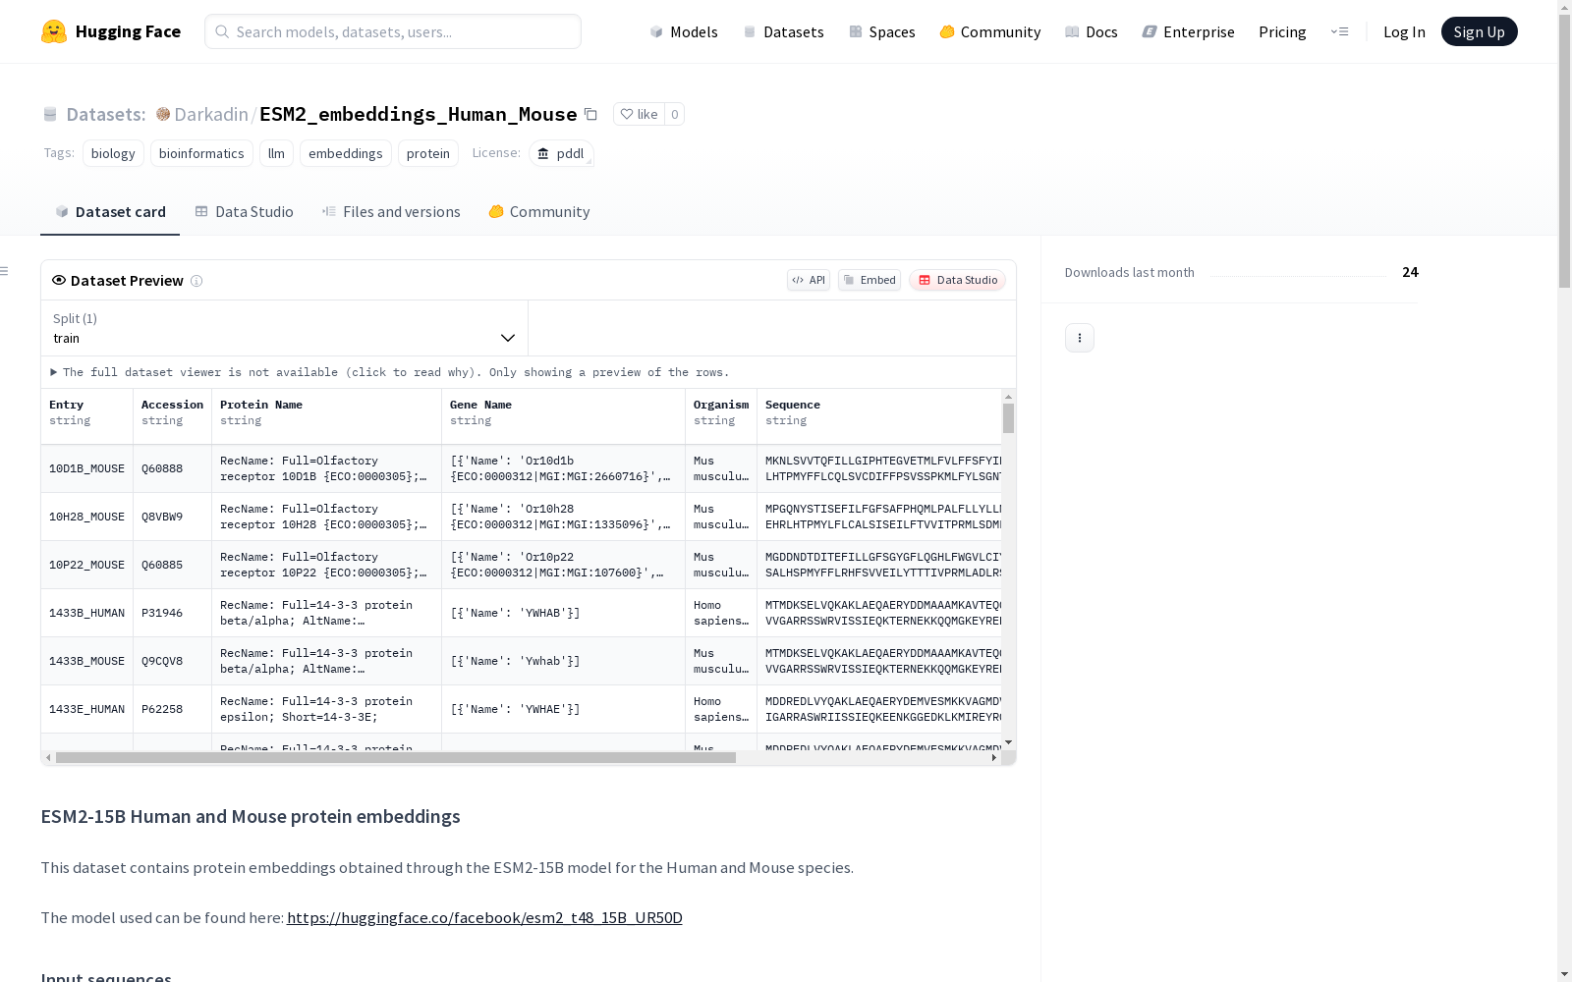Click the Dataset Preview info icon
The image size is (1572, 982).
[196, 281]
